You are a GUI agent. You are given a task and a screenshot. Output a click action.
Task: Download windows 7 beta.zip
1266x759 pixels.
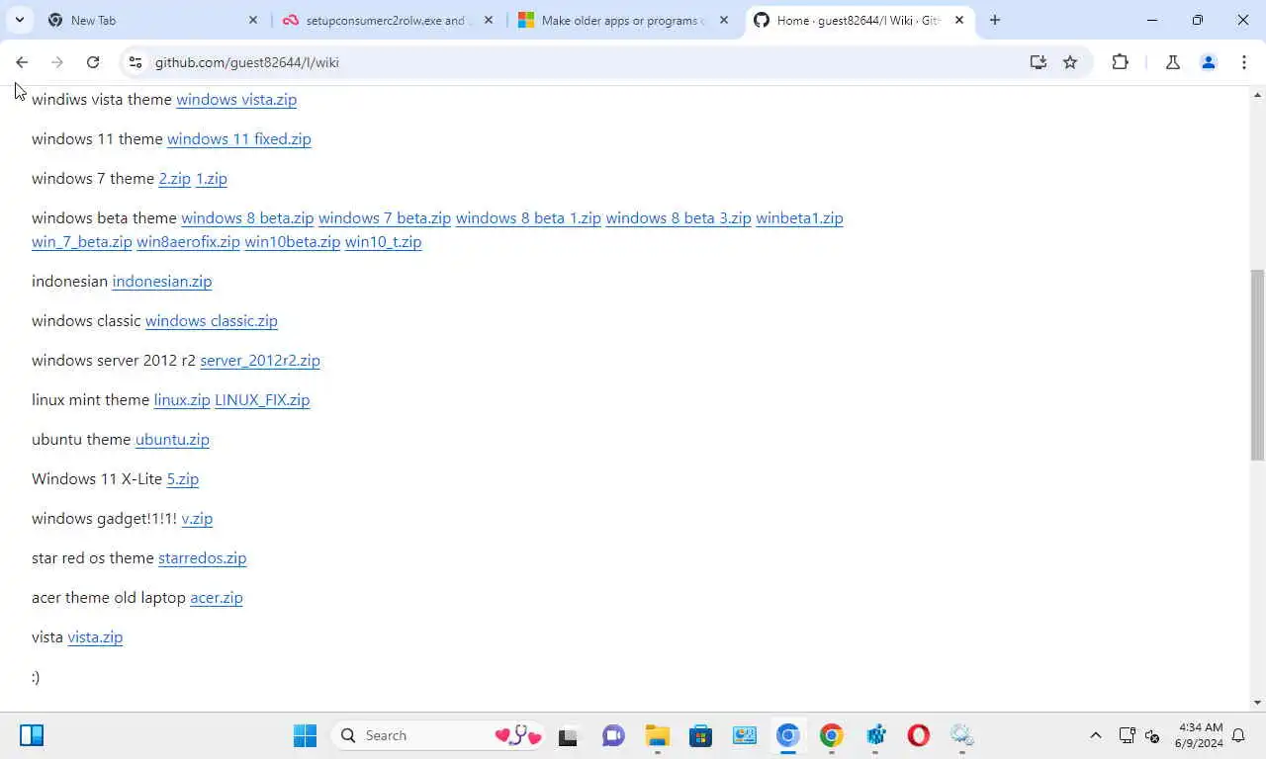tap(384, 218)
